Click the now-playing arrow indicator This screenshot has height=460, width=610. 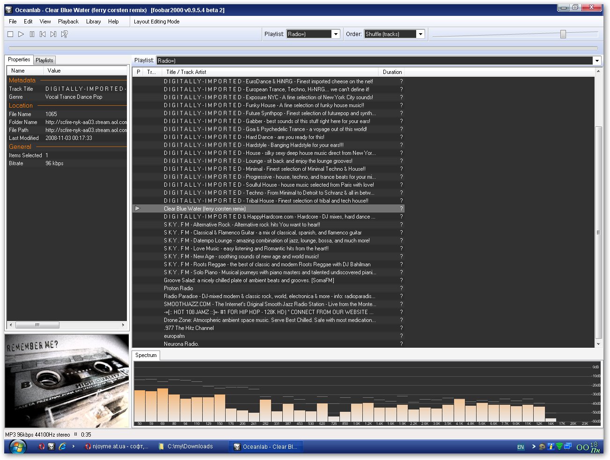pos(137,208)
